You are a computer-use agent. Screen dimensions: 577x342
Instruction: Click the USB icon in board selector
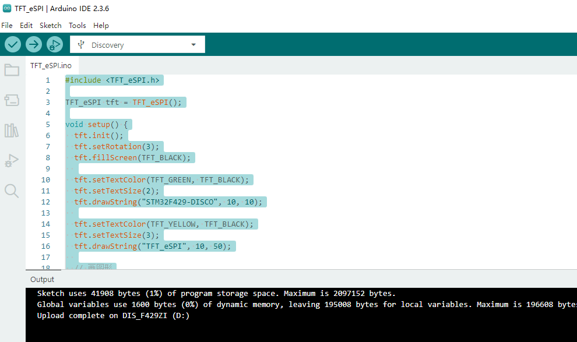[81, 45]
